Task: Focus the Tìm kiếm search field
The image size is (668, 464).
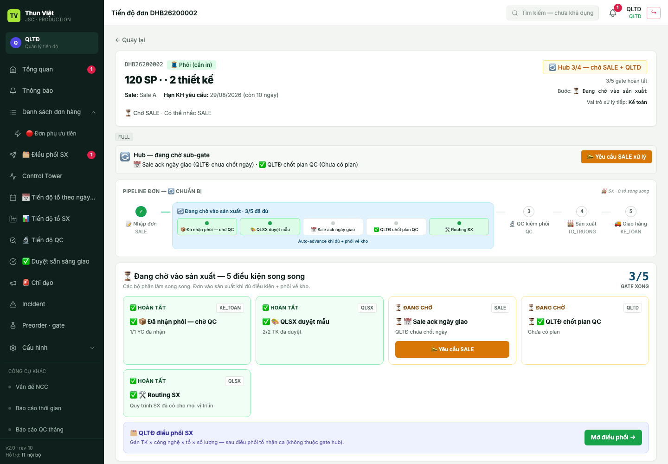Action: coord(552,13)
